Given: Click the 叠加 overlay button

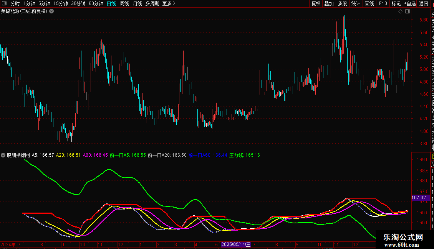Looking at the screenshot, I should (329, 3).
